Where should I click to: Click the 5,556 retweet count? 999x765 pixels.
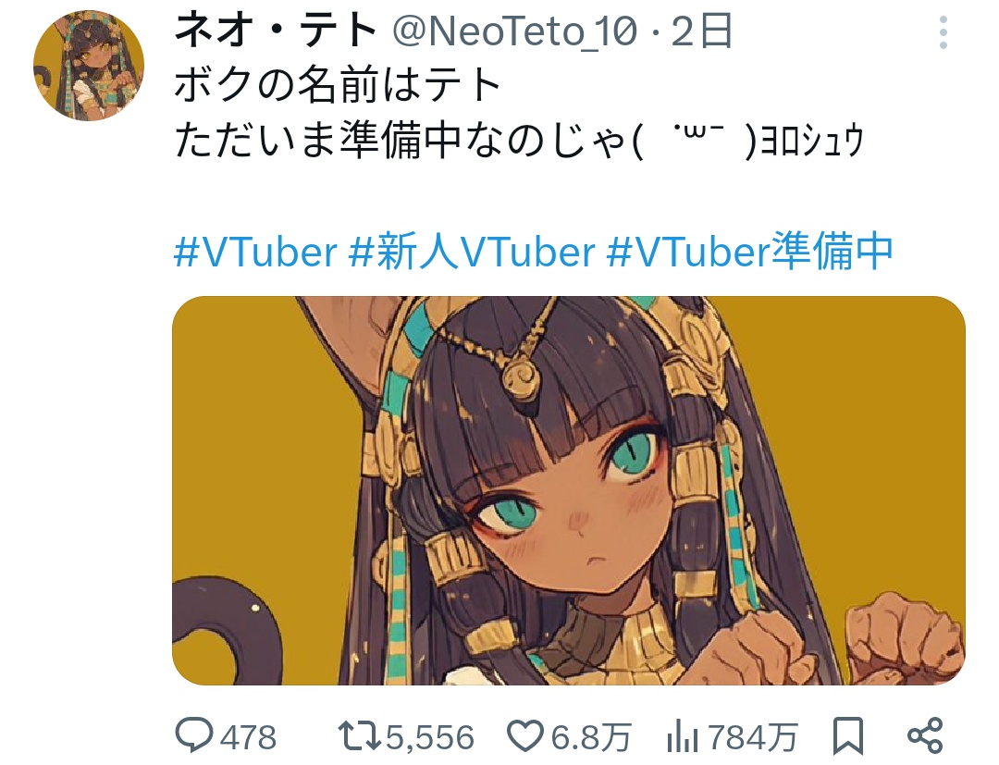[430, 737]
